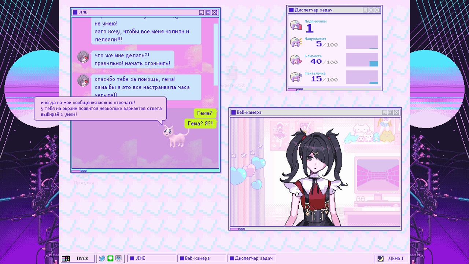Minimize the Диспетчер задач window
Image resolution: width=469 pixels, height=264 pixels.
[x=365, y=10]
